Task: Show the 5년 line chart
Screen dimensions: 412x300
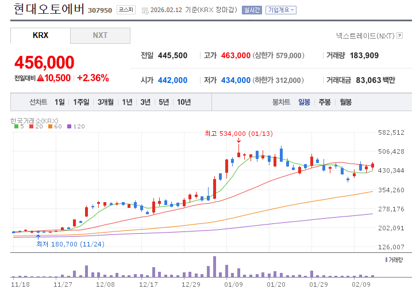Action: tap(164, 102)
